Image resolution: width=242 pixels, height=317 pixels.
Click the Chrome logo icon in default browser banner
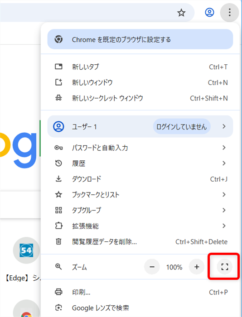pyautogui.click(x=58, y=39)
